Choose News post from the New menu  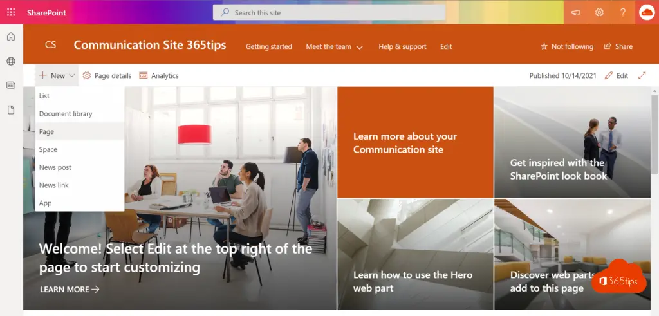(x=55, y=167)
